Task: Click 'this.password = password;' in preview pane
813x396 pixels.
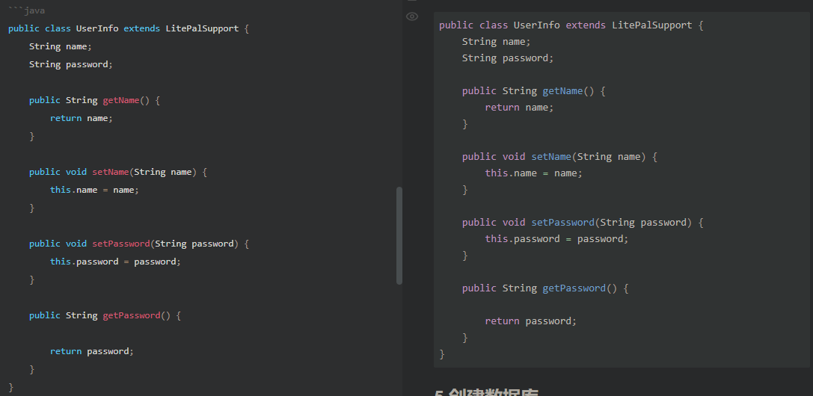Action: click(556, 239)
